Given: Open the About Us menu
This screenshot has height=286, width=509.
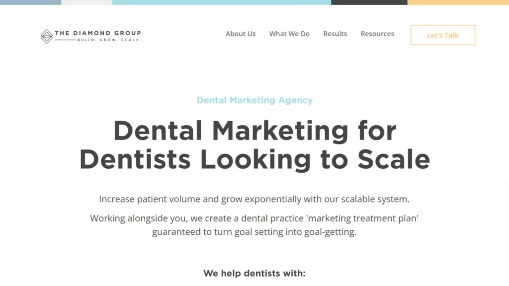Looking at the screenshot, I should click(241, 34).
